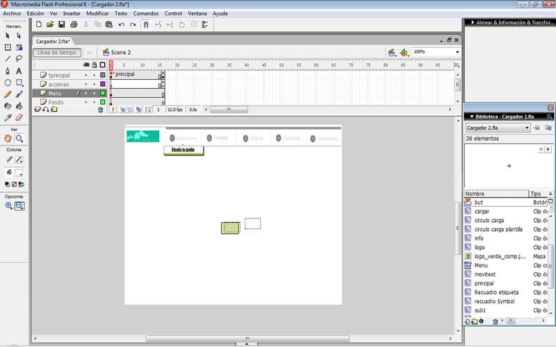
Task: Open the Modificar menu
Action: (x=97, y=13)
